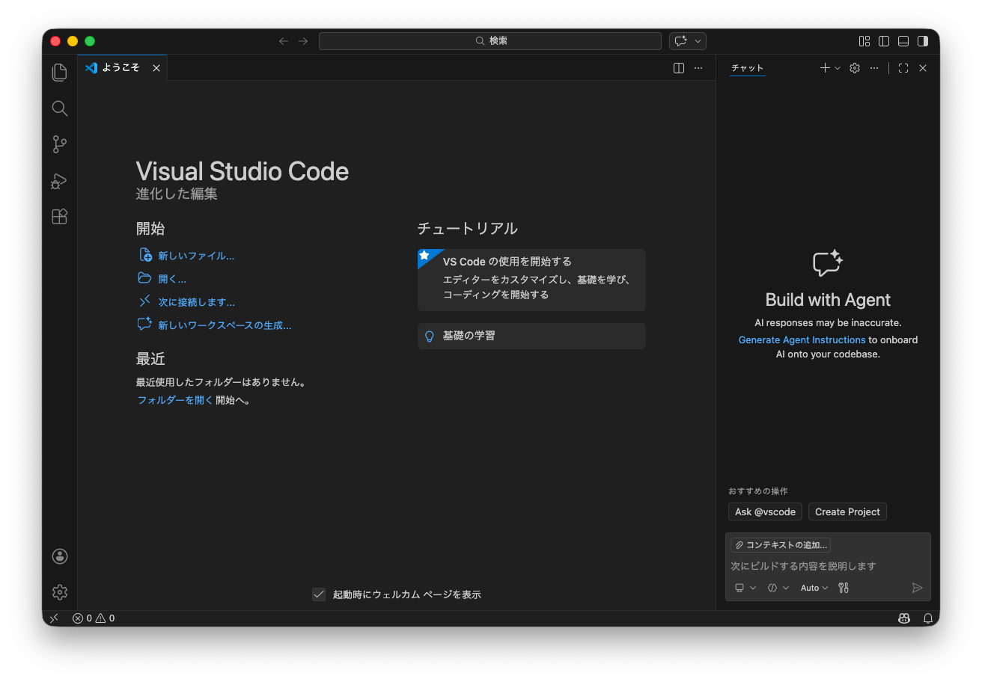The width and height of the screenshot is (982, 682).
Task: Close the chat panel
Action: coord(923,68)
